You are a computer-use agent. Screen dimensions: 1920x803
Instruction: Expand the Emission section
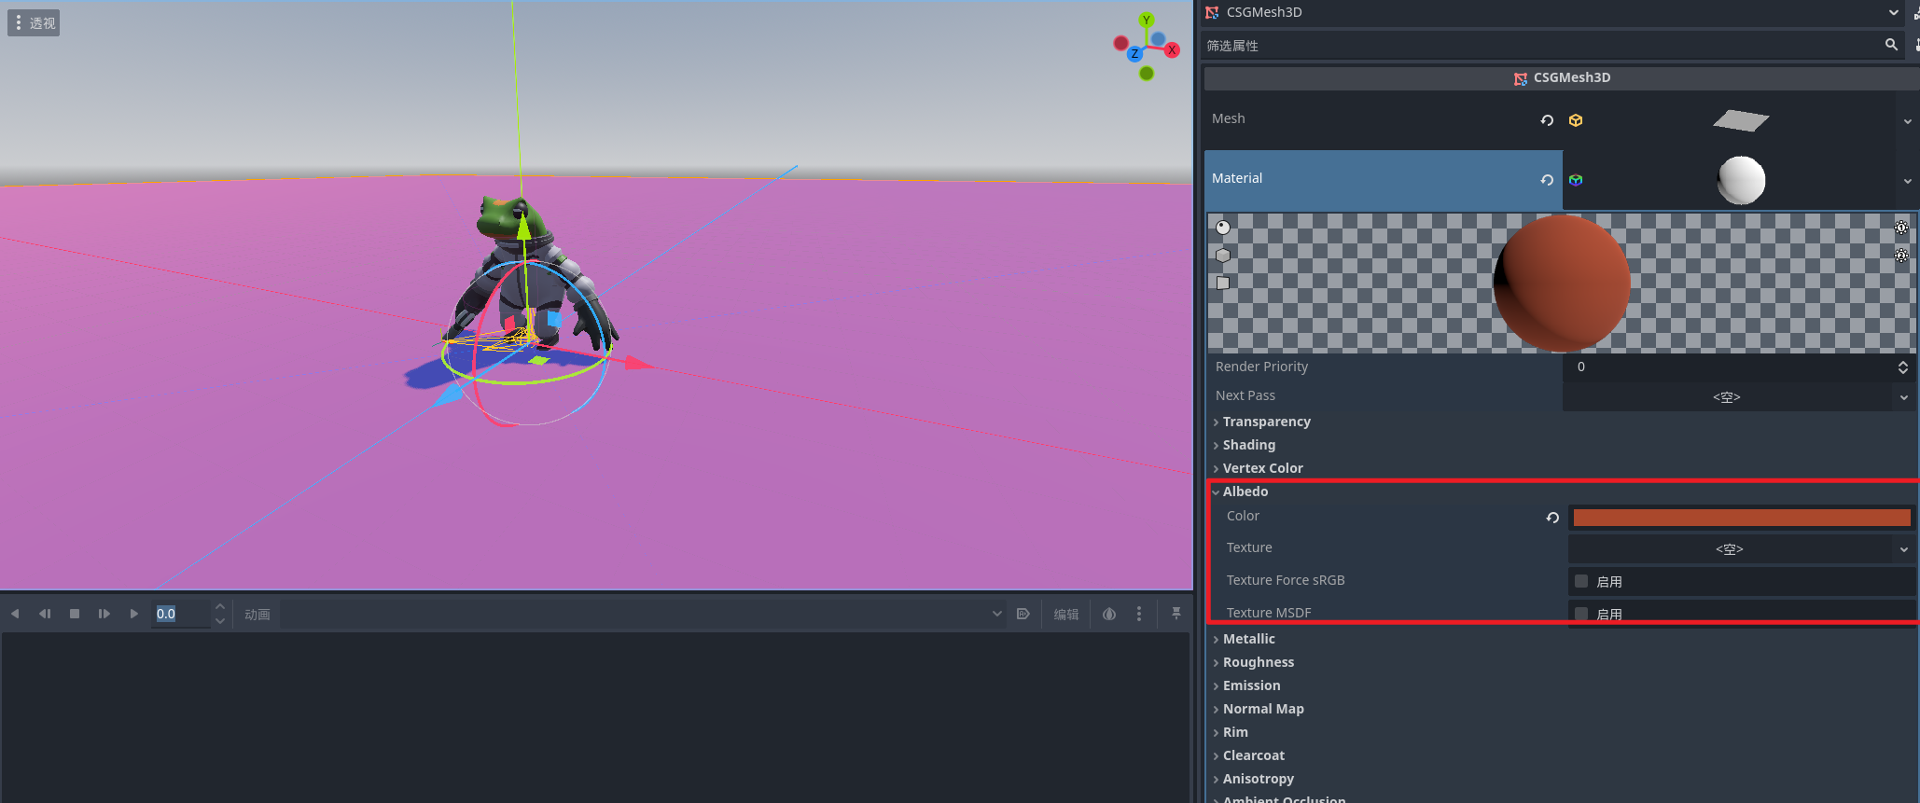(x=1250, y=685)
